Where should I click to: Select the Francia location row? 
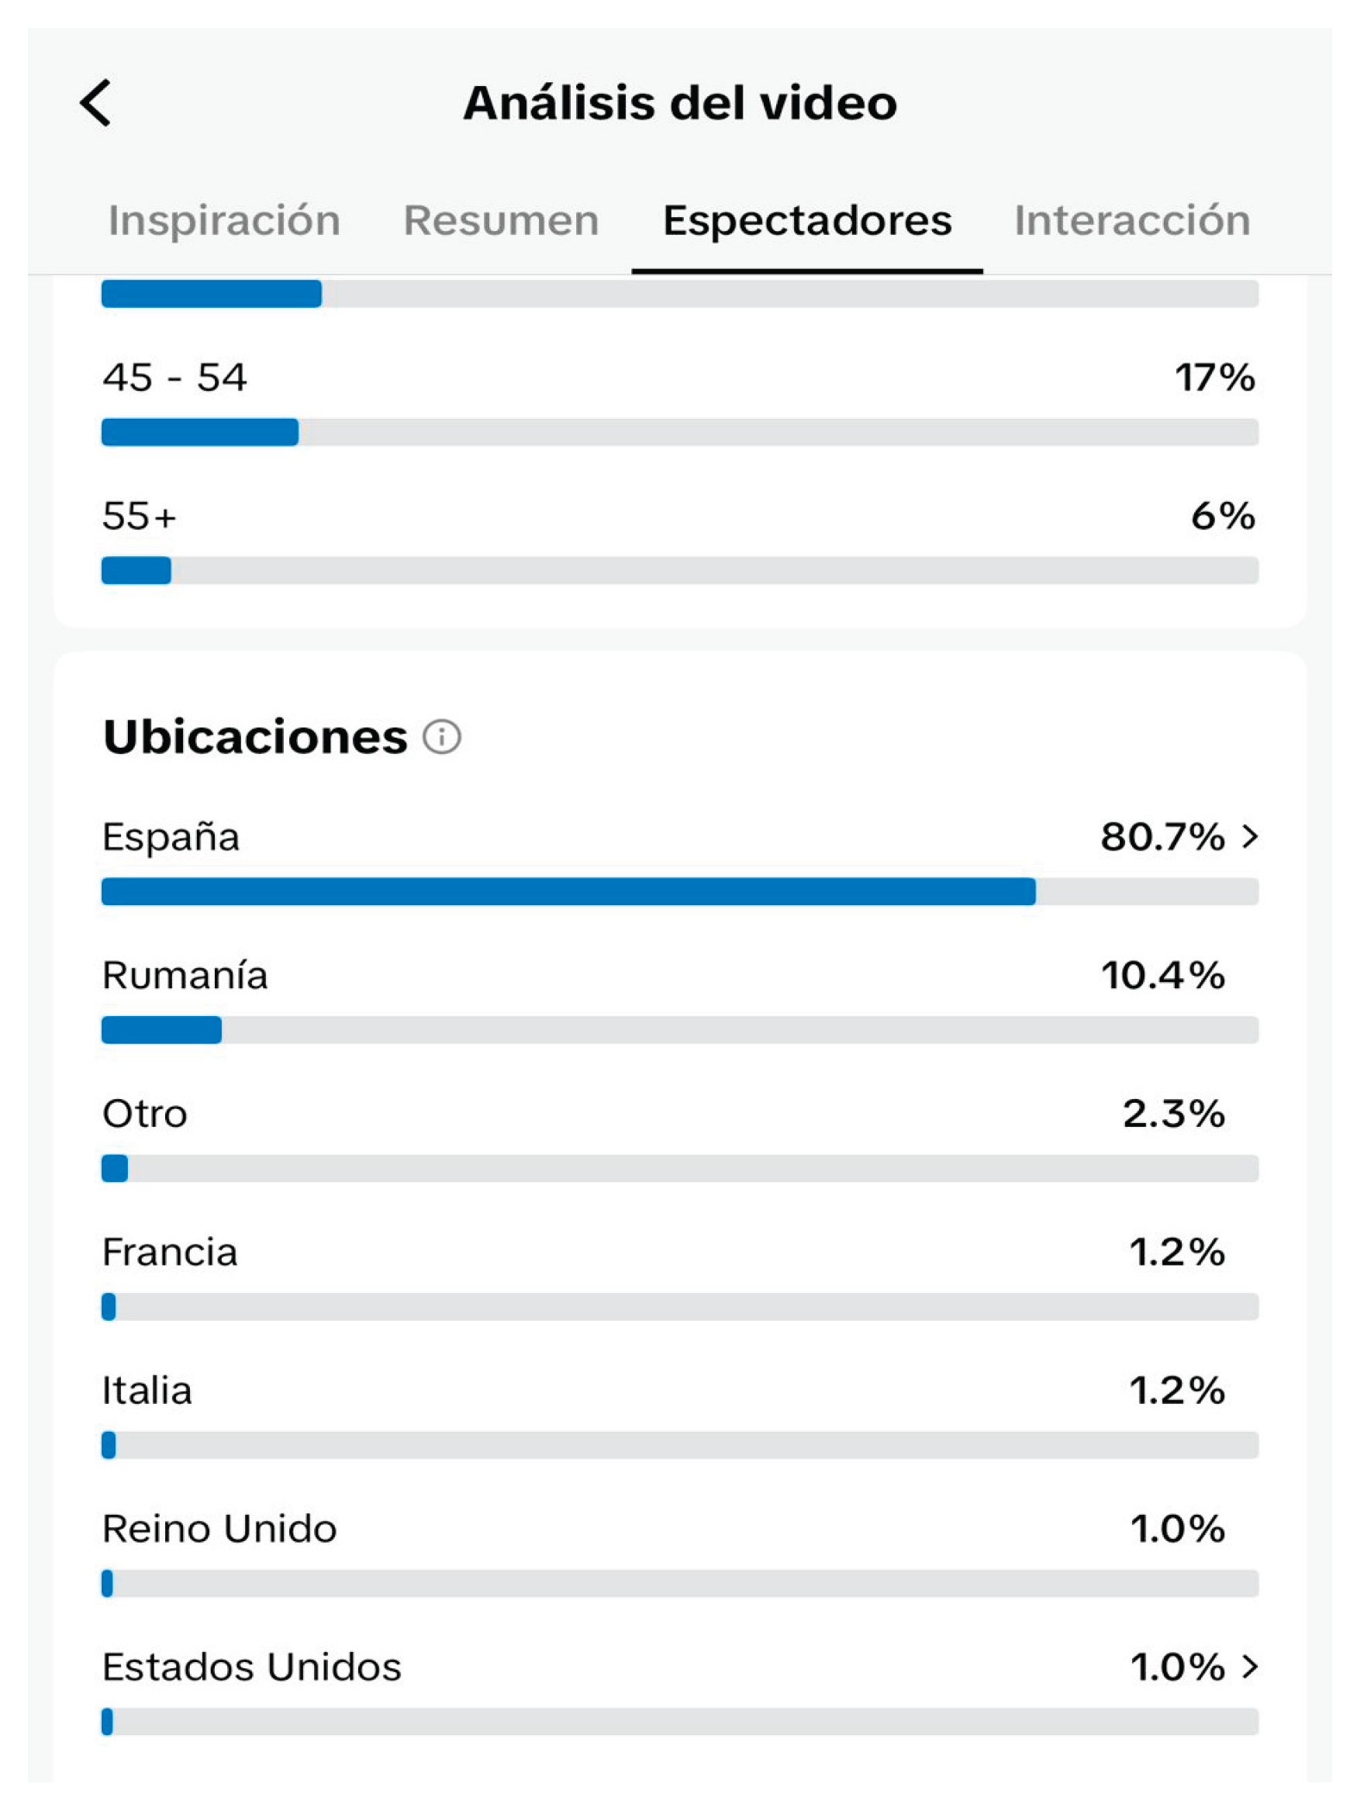[170, 1252]
